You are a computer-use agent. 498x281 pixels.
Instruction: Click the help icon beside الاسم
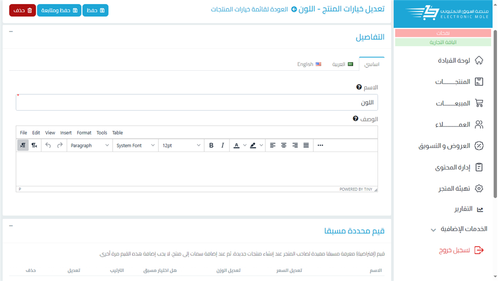point(359,87)
